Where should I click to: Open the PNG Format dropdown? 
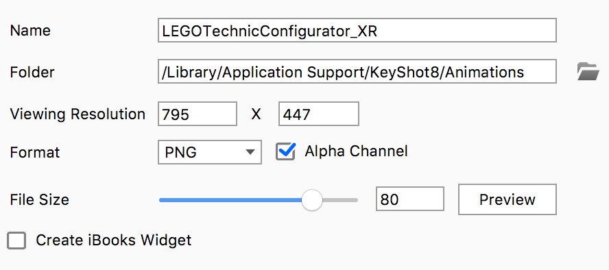pos(210,152)
